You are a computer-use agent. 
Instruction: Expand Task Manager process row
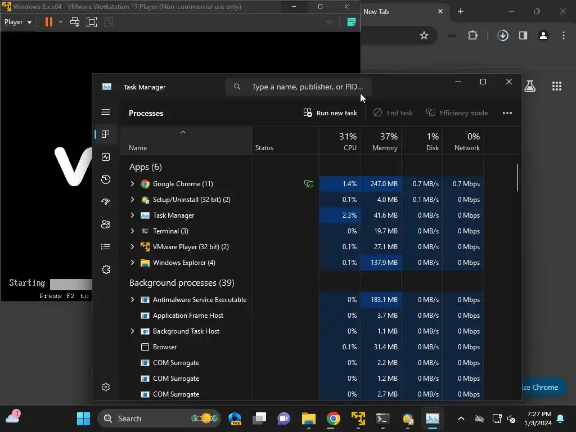tap(132, 215)
